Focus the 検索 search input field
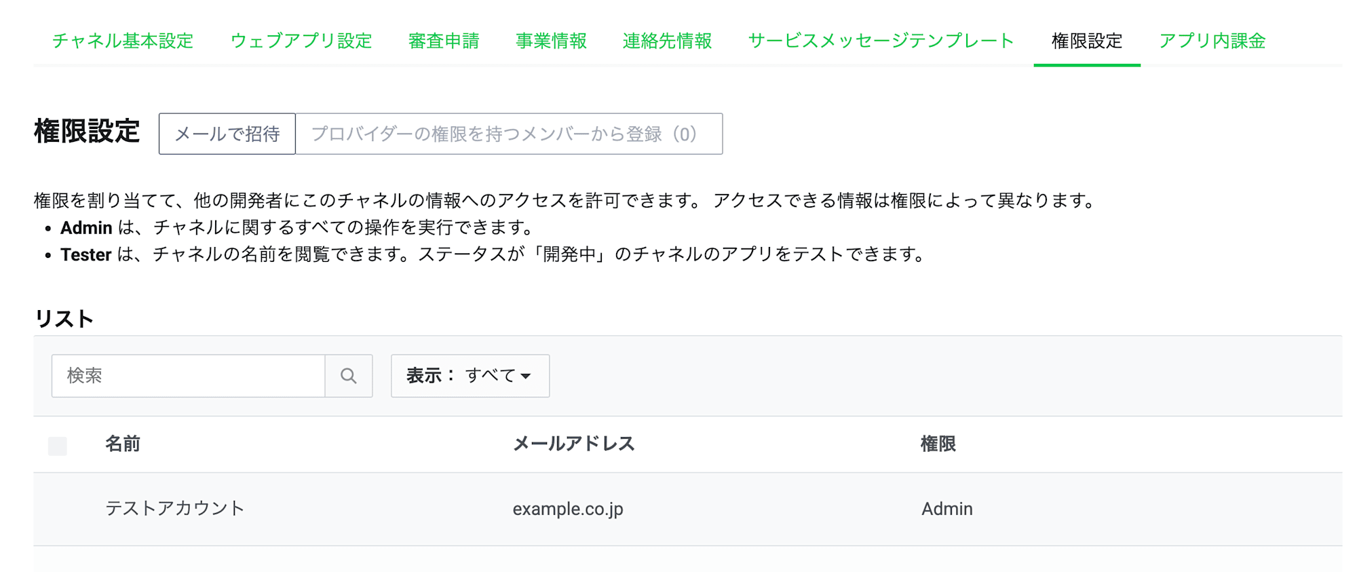The width and height of the screenshot is (1357, 572). click(188, 376)
